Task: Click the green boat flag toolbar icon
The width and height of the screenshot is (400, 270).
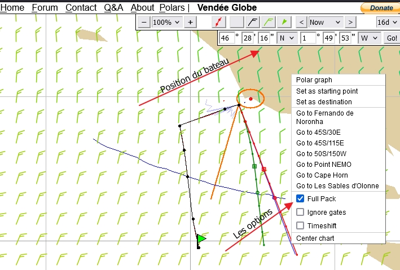Action: pos(284,22)
